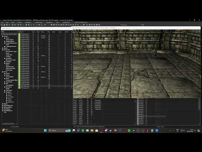
Task: Expand the Miscellaneous tree category
Action: 3,106
